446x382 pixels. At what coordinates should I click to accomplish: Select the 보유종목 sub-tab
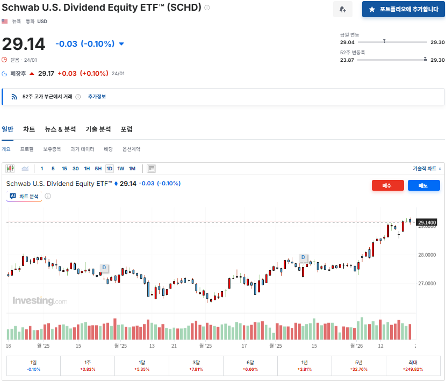pyautogui.click(x=52, y=149)
